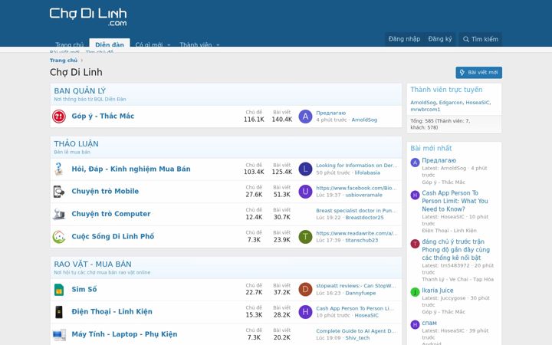Image resolution: width=552 pixels, height=345 pixels.
Task: Open the BAN QUẢN LÝ category heading
Action: point(80,90)
